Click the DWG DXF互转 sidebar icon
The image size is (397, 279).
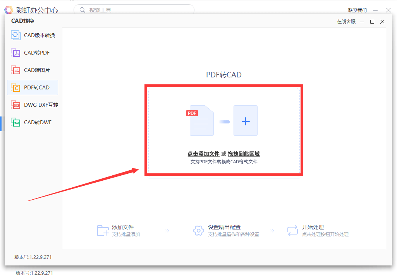[x=15, y=105]
